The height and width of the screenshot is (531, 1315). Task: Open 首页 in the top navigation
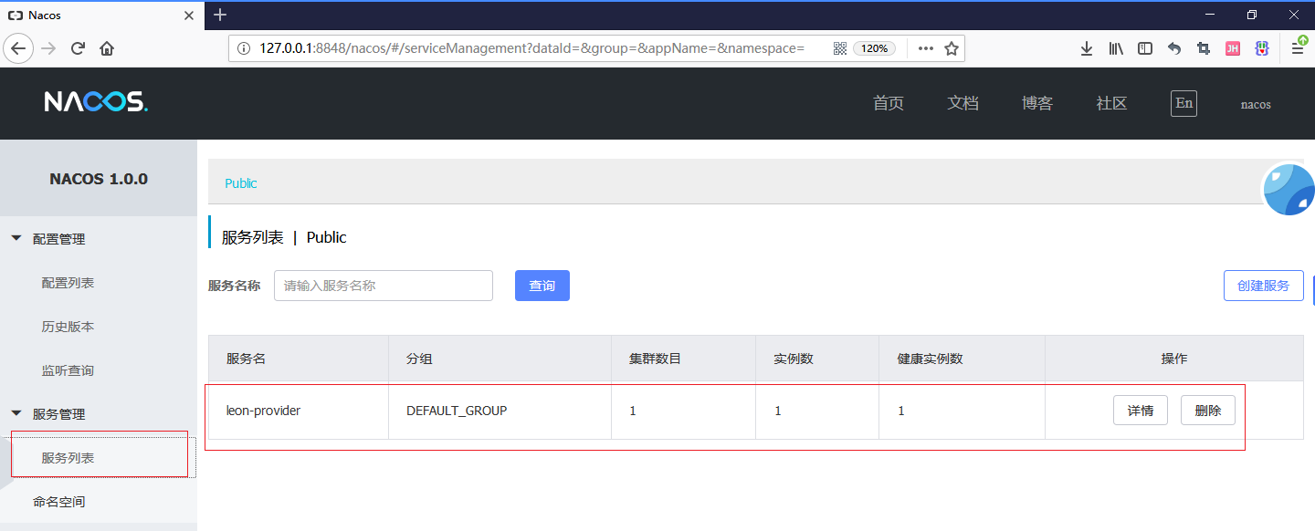coord(888,103)
